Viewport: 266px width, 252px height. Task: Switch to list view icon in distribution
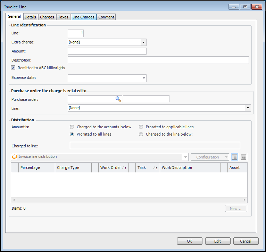(234, 157)
